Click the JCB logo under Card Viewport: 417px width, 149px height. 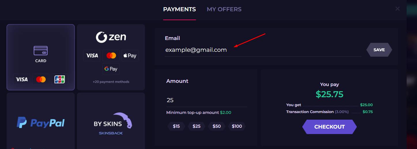tap(60, 79)
